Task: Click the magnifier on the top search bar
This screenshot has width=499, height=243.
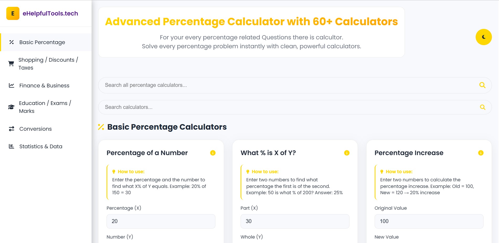Action: (482, 85)
